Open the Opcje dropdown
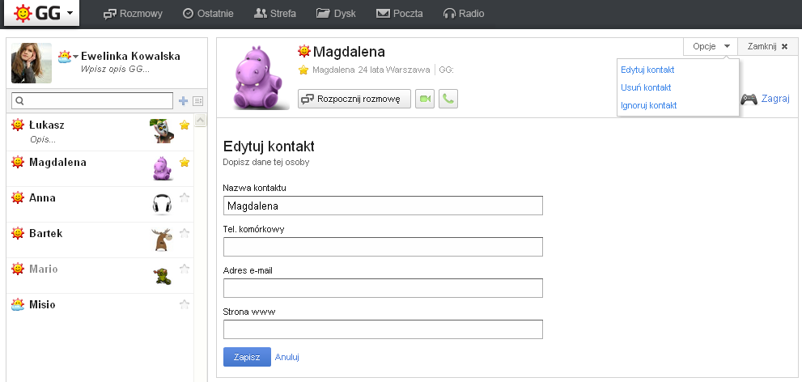Viewport: 802px width, 382px height. tap(711, 46)
